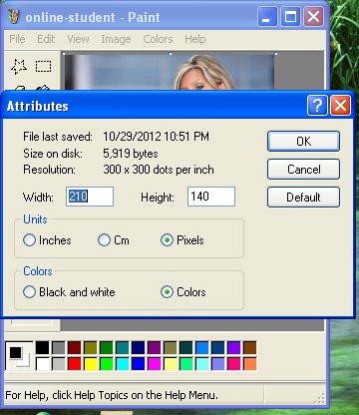Viewport: 359px width, 415px height.
Task: Pick the violet purple color swatch
Action: tap(233, 348)
